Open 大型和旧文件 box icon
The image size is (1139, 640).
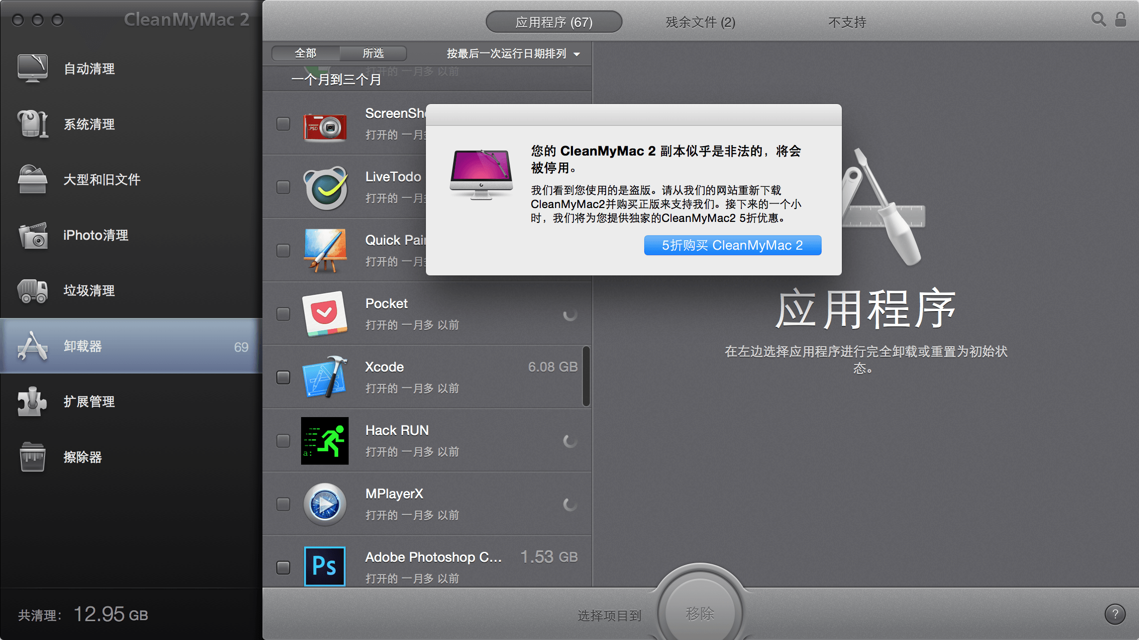coord(33,179)
